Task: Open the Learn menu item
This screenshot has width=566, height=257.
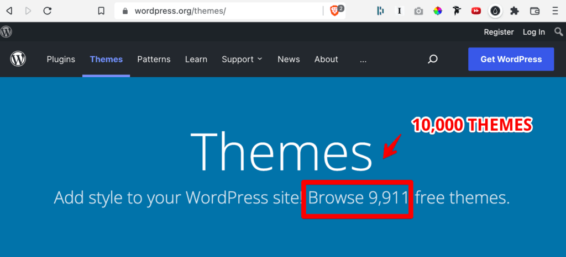Action: (x=196, y=60)
